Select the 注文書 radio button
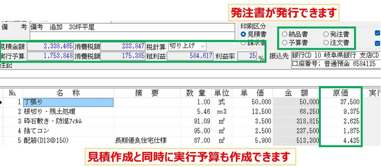The image size is (381, 167). tap(326, 43)
